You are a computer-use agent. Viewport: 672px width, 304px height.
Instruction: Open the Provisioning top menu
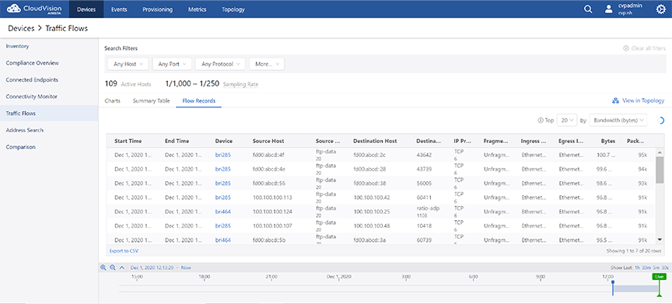pos(157,9)
